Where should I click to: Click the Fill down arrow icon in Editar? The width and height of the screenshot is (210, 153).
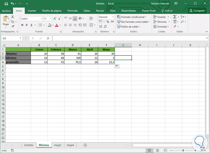pos(175,22)
